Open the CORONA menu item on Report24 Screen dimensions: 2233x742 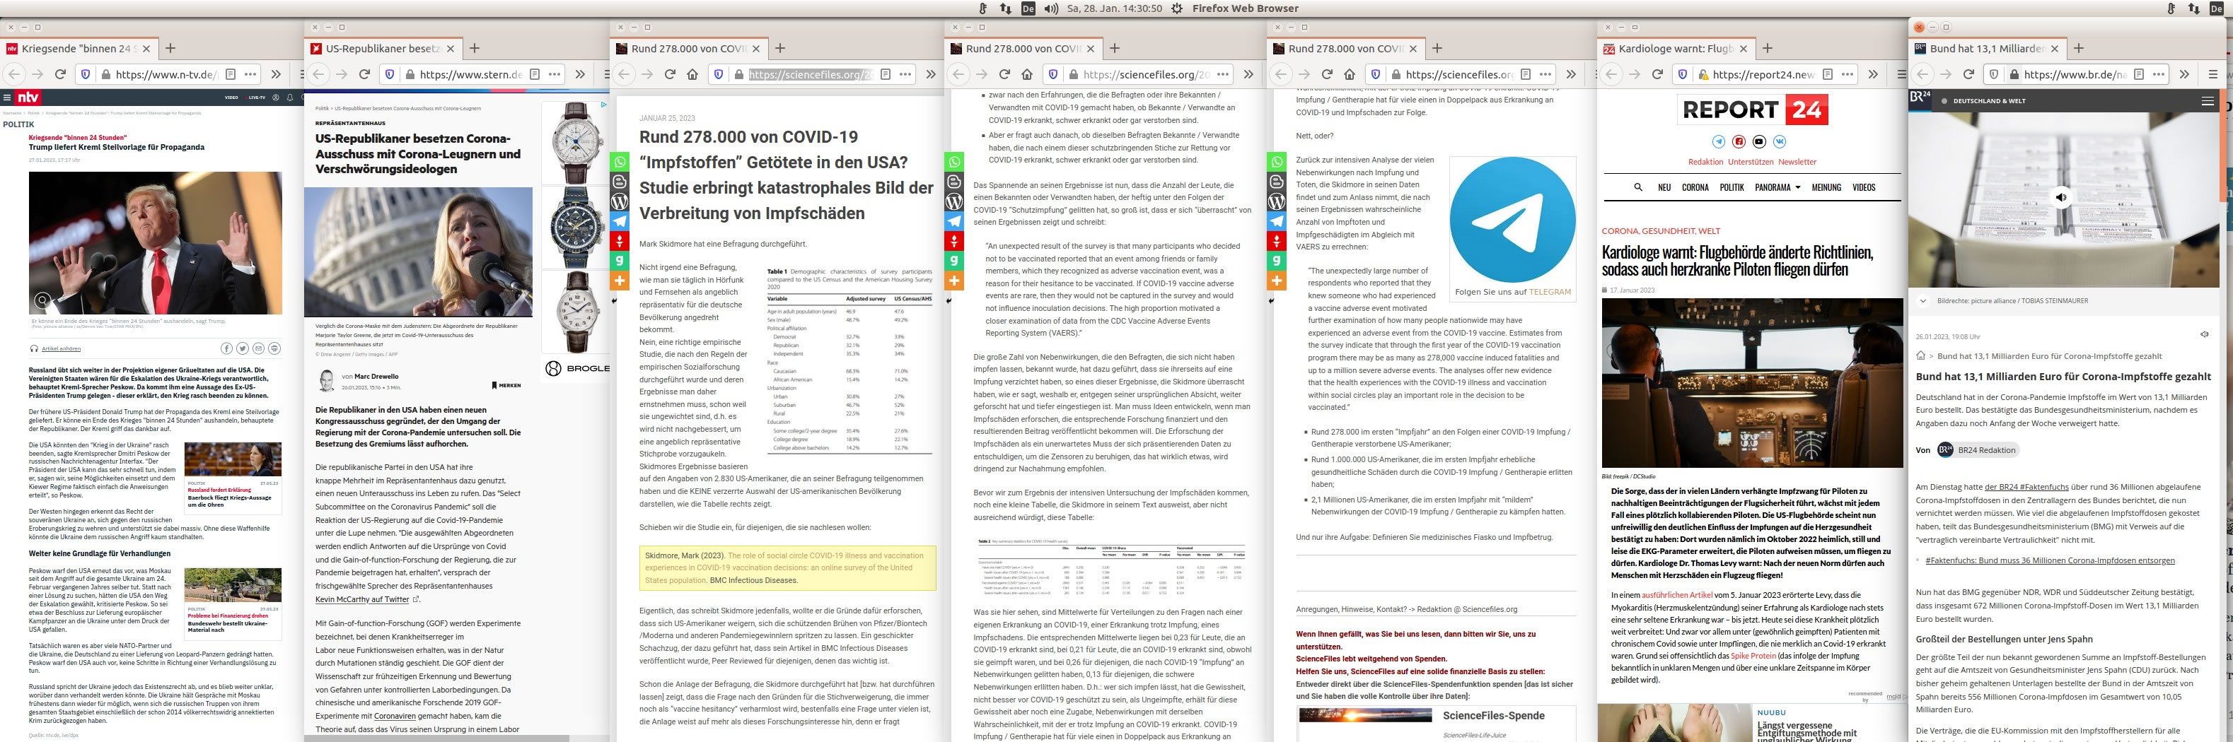pos(1695,187)
